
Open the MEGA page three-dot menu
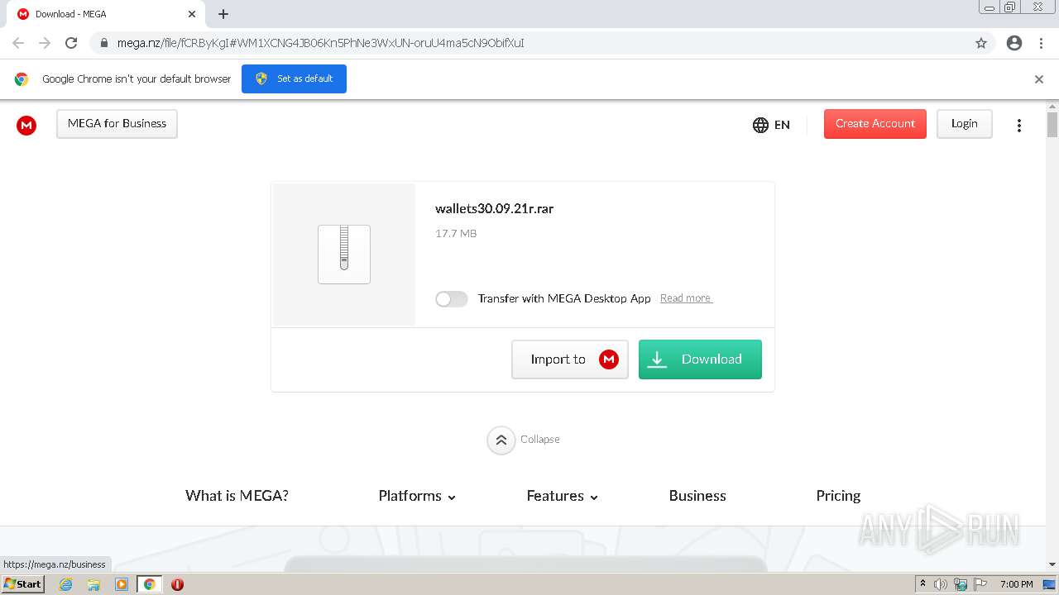pos(1019,125)
